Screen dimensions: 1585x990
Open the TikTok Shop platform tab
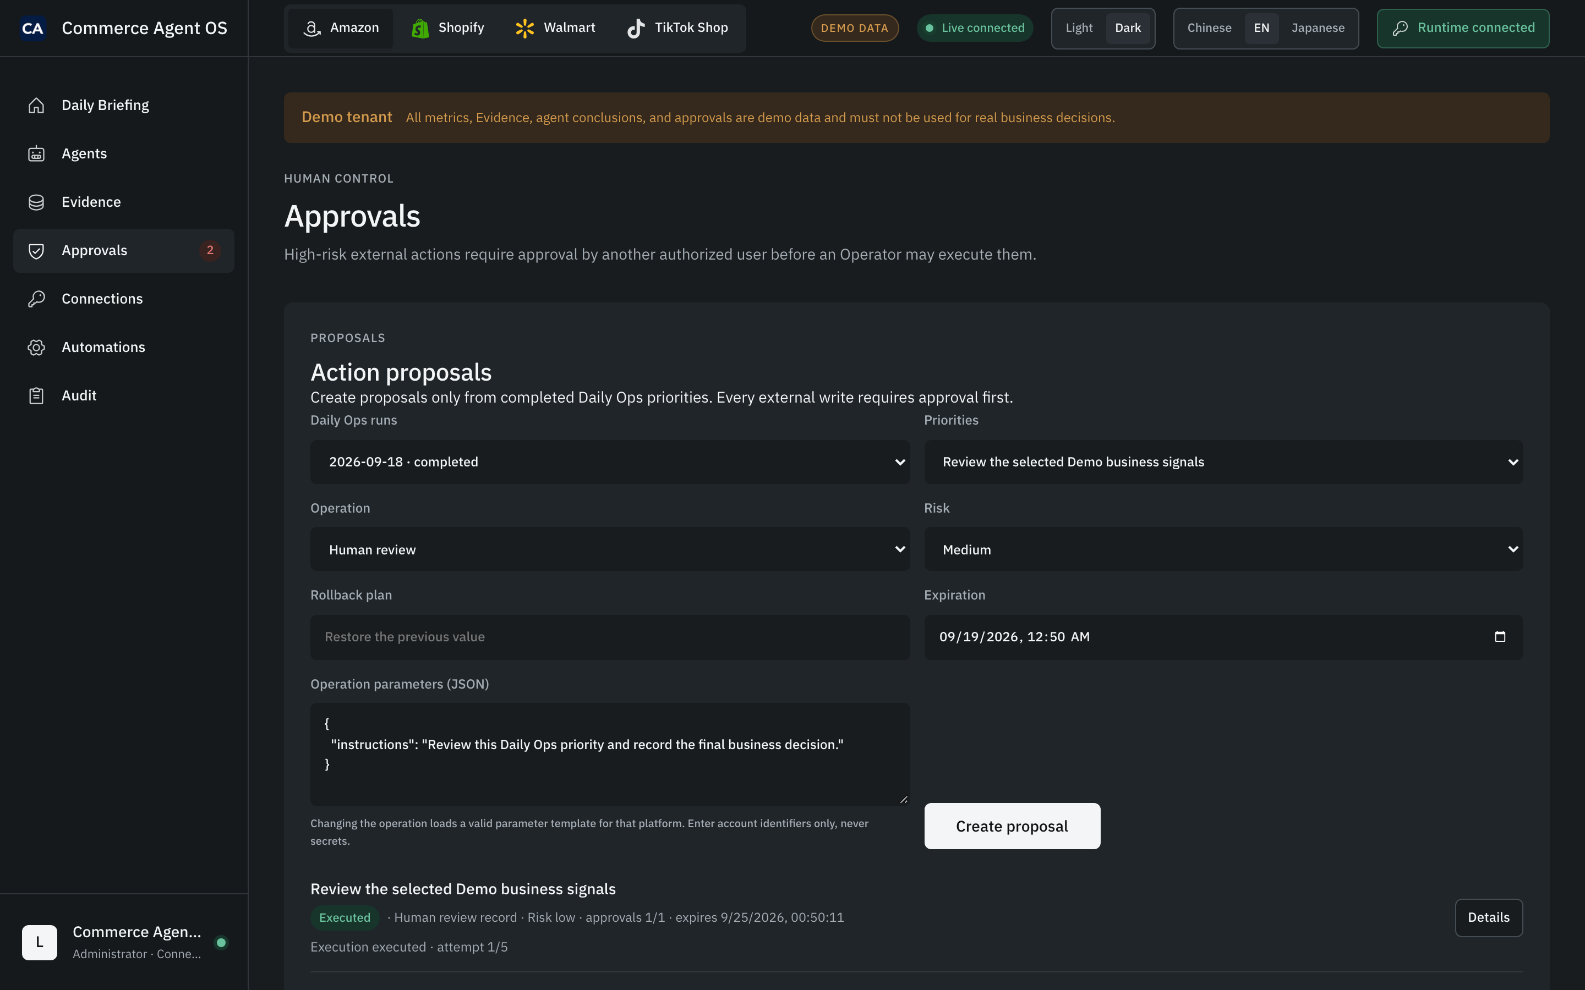click(677, 28)
